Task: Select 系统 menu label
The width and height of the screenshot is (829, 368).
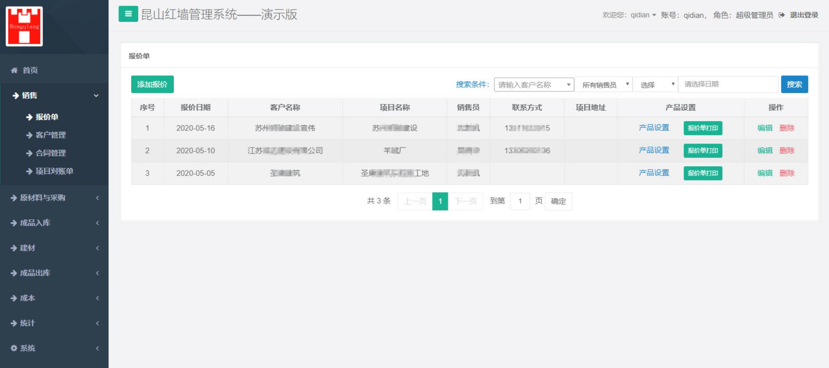Action: [x=27, y=348]
